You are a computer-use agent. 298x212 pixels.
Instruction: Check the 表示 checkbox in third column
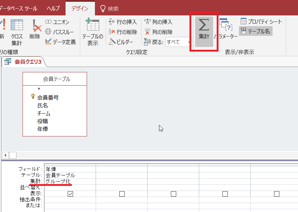(x=173, y=194)
